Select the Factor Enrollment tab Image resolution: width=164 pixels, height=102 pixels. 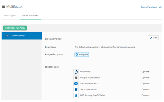[30, 15]
